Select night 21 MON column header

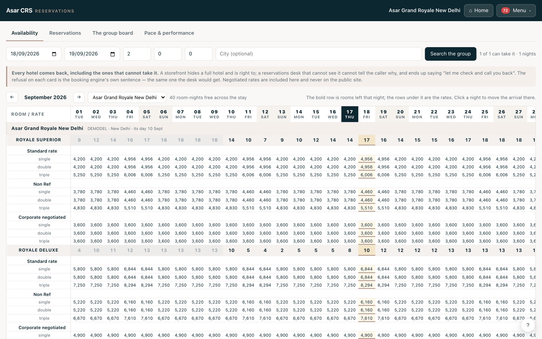click(x=417, y=114)
